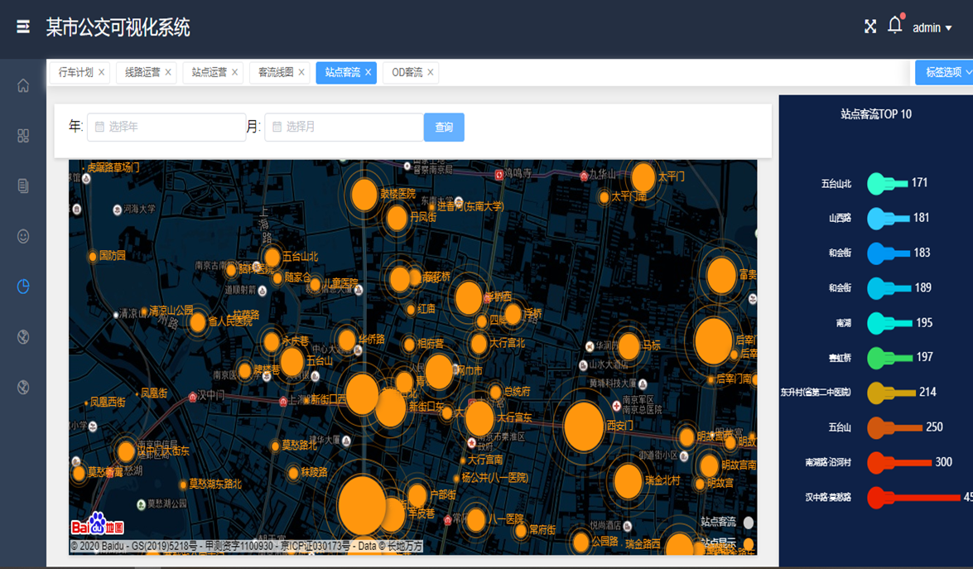Click the 汉中门 metro station marker
Screen dimensions: 973x569
(192, 397)
